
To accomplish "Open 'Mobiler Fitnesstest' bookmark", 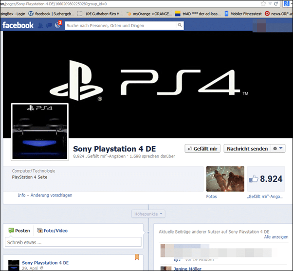I will tap(243, 14).
